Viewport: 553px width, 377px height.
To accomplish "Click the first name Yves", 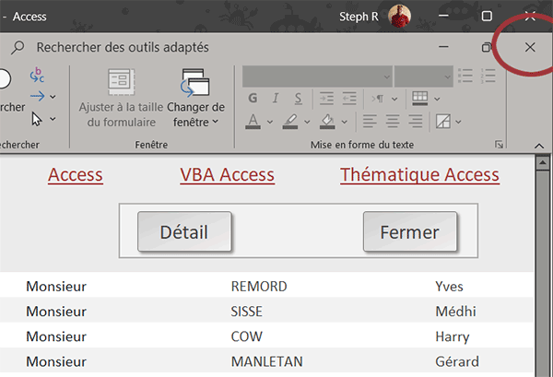I will tap(449, 287).
